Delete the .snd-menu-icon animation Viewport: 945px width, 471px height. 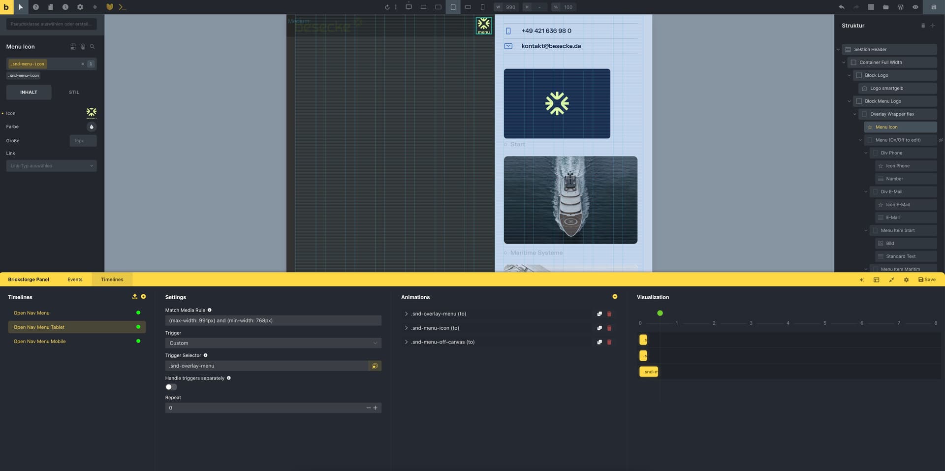tap(609, 328)
